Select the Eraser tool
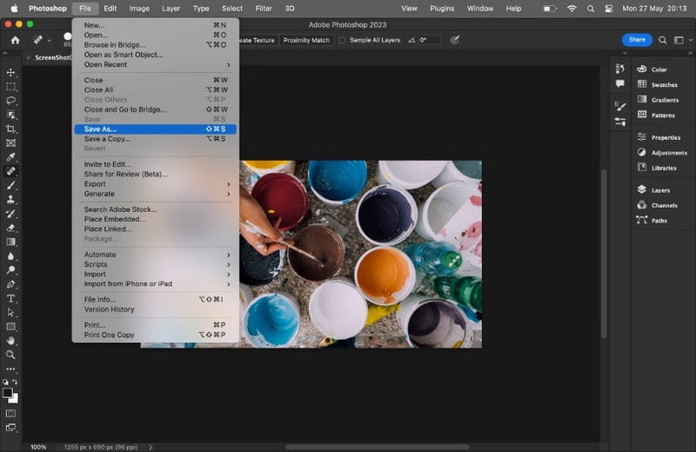 (x=10, y=228)
